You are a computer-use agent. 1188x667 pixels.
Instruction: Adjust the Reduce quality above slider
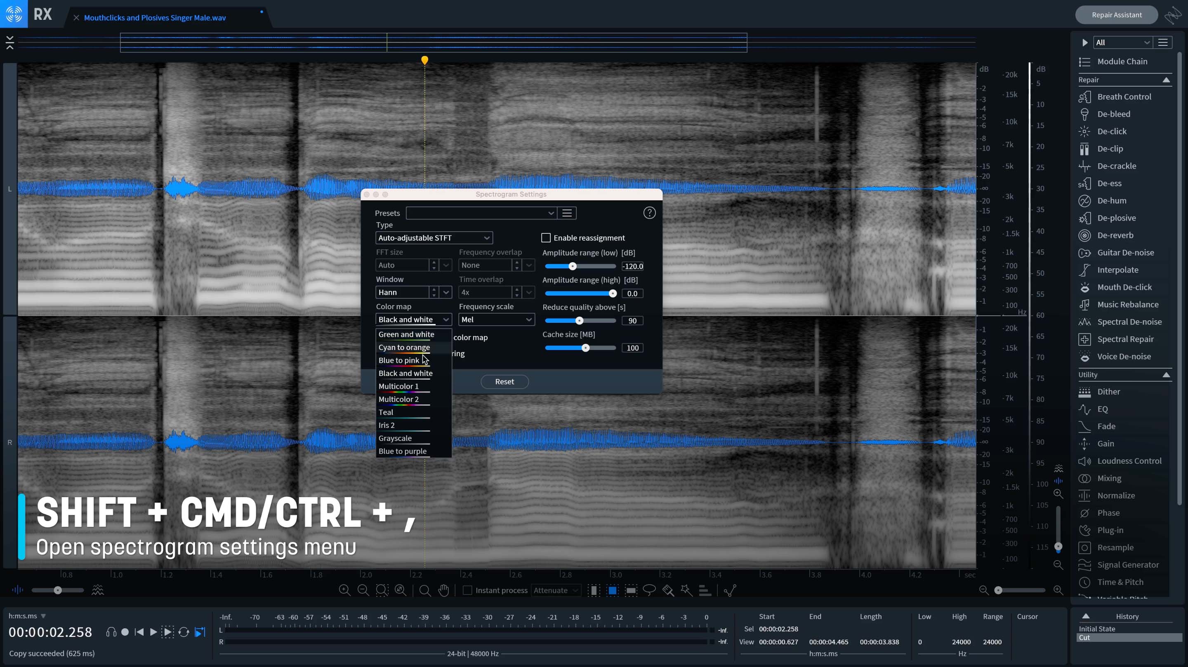click(x=579, y=321)
